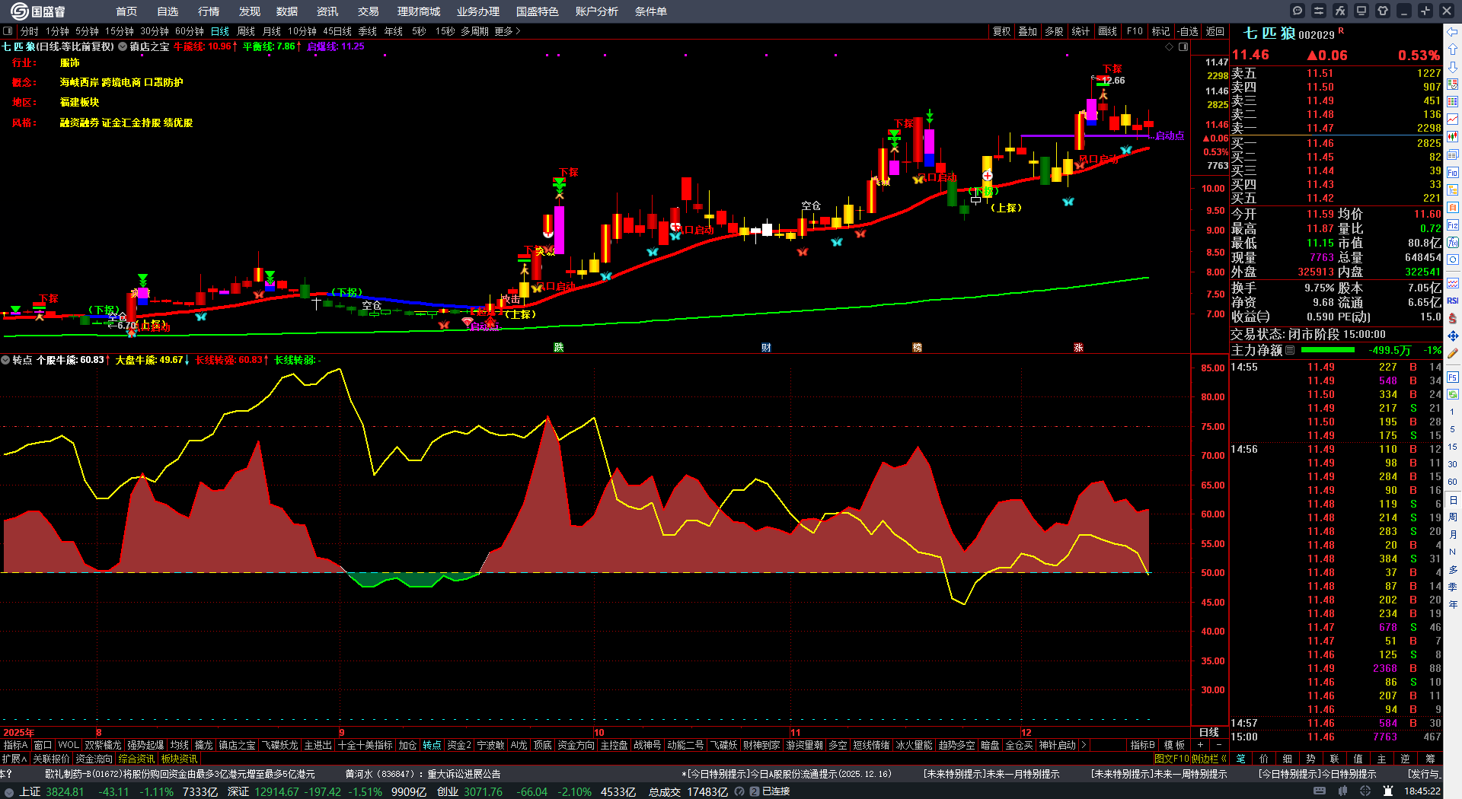This screenshot has height=799, width=1462.
Task: Toggle the 侧边栏 sidebar collapse button
Action: 1209,759
